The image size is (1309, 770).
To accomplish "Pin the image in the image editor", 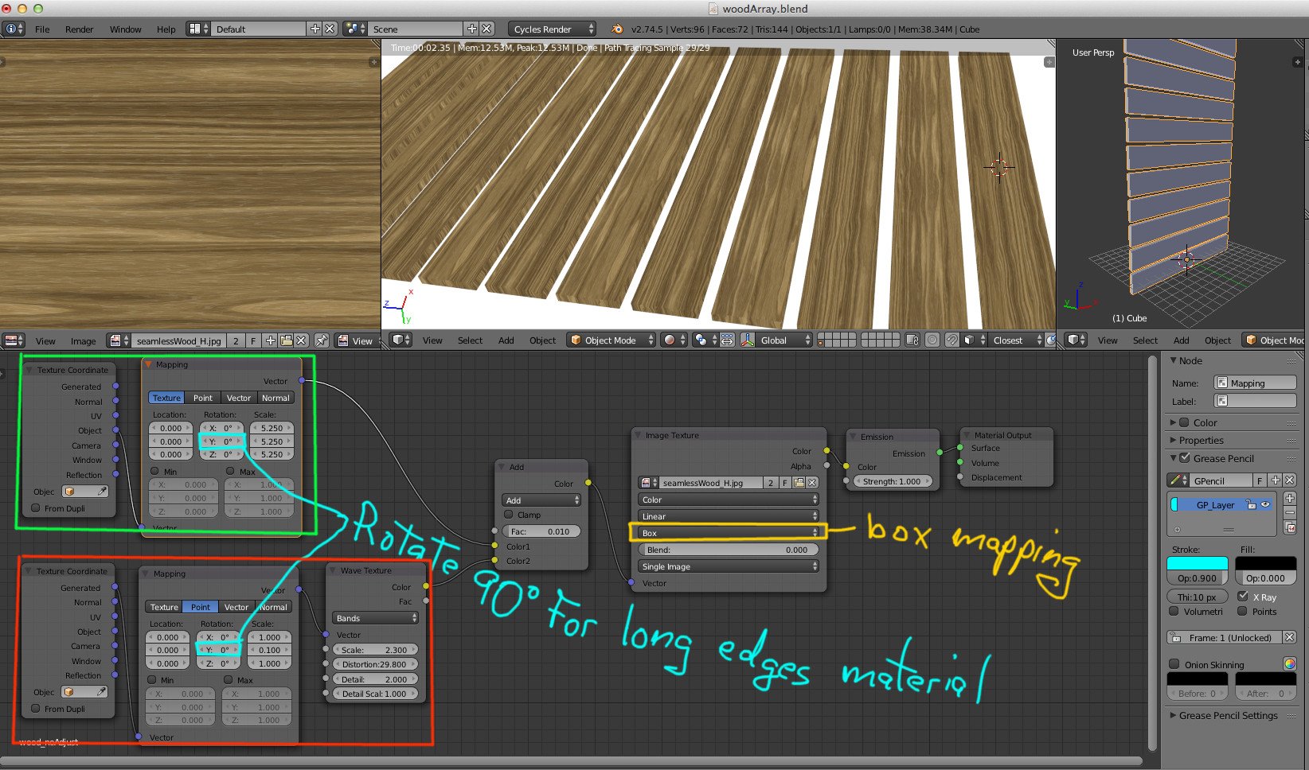I will pyautogui.click(x=322, y=340).
